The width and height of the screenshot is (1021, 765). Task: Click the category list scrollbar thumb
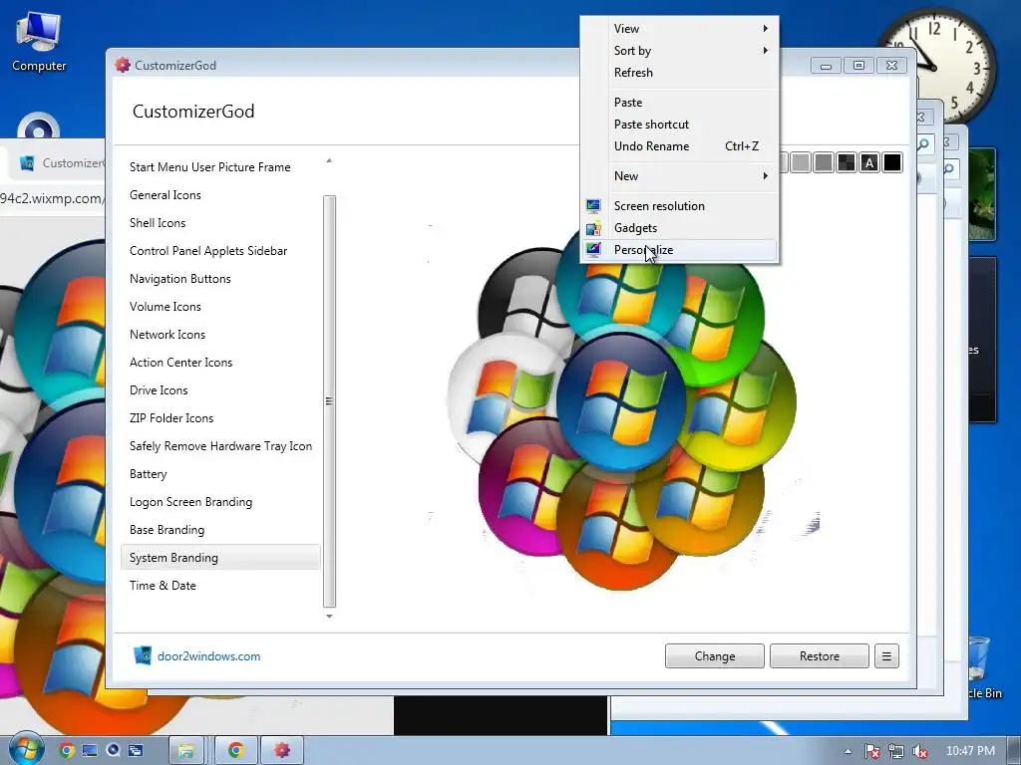click(x=329, y=401)
